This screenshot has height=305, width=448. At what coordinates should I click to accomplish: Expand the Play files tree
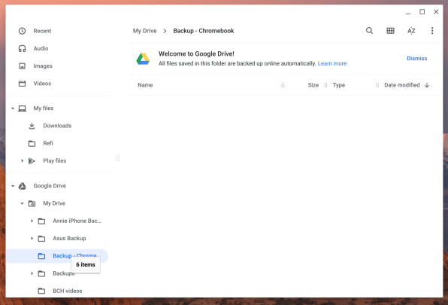pyautogui.click(x=22, y=161)
